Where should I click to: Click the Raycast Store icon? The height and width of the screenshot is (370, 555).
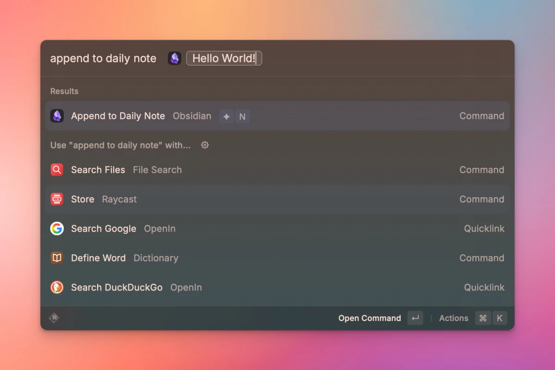tap(57, 199)
